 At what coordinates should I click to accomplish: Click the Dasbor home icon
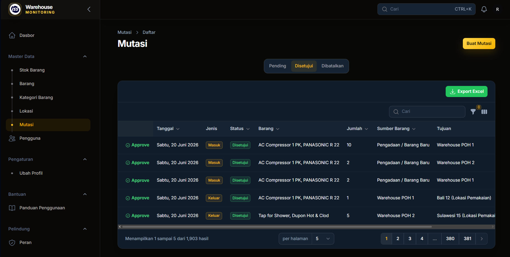point(12,35)
